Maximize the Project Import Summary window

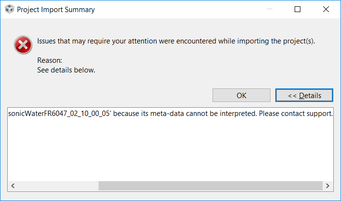(298, 10)
